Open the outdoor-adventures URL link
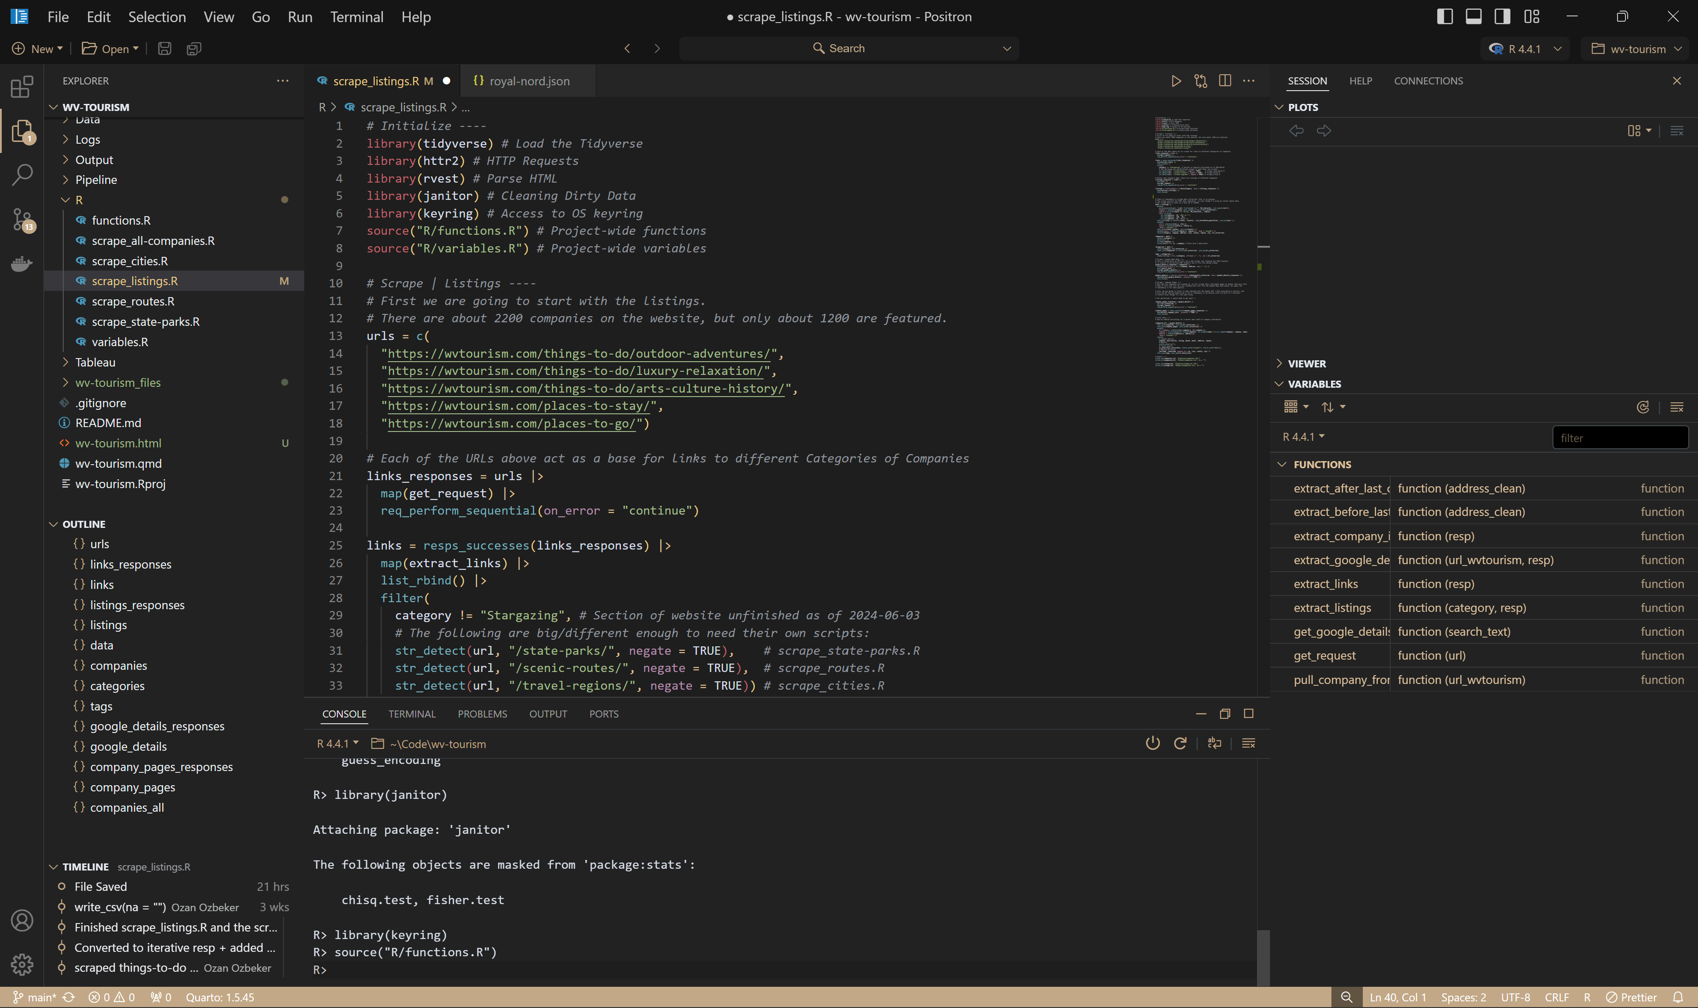Screen dimensions: 1698x1008 click(579, 353)
